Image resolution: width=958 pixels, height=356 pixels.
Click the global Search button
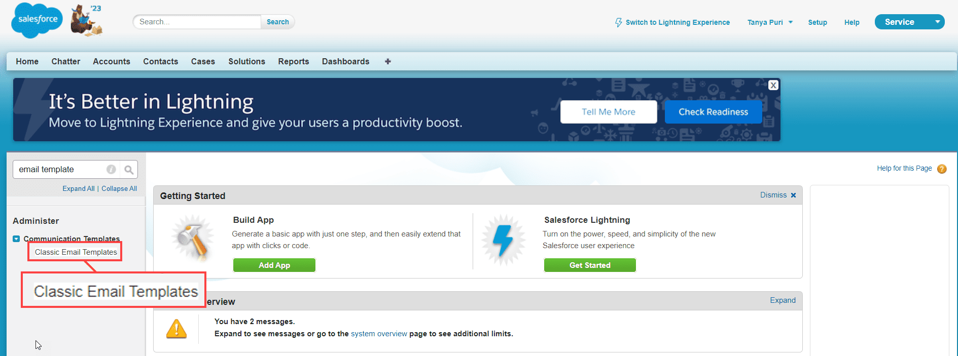[x=278, y=22]
